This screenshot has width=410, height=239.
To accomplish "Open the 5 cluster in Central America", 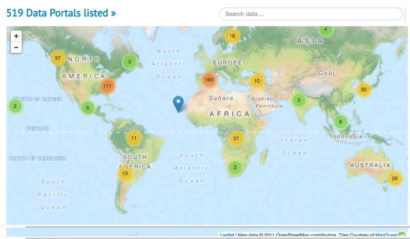I will tap(88, 107).
